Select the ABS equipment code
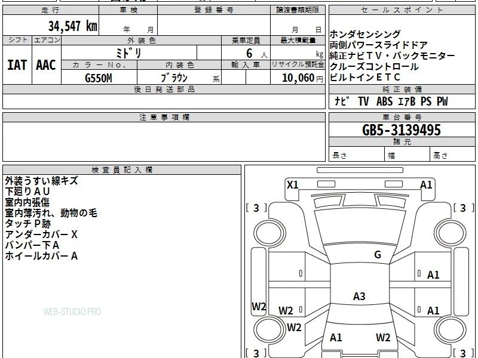 pos(384,101)
